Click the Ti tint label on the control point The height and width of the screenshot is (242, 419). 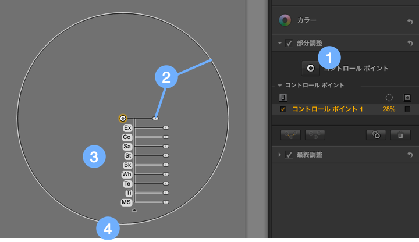[129, 193]
